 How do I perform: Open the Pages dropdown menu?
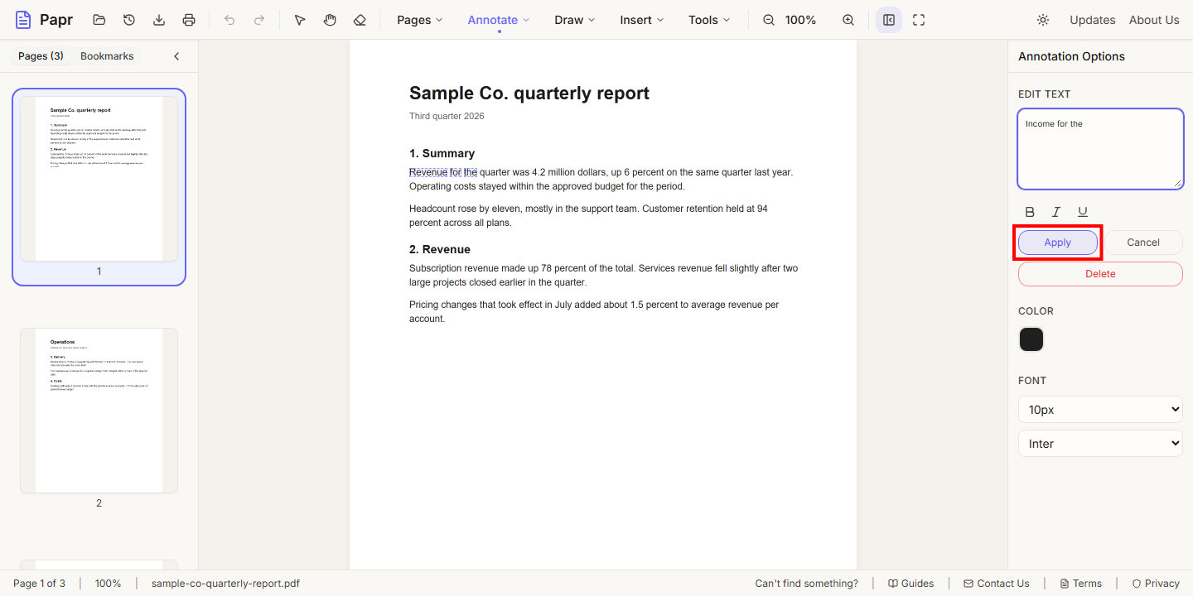[420, 20]
